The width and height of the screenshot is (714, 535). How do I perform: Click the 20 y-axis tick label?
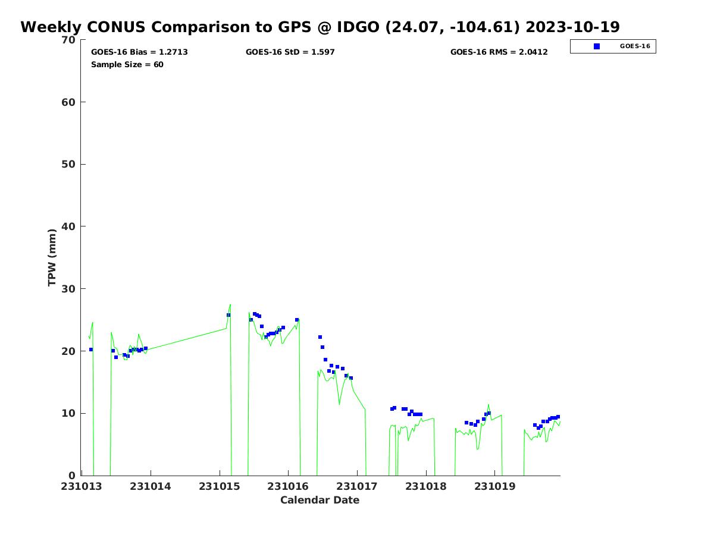[x=69, y=351]
